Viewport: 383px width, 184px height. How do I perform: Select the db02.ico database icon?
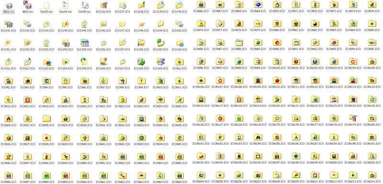point(9,5)
